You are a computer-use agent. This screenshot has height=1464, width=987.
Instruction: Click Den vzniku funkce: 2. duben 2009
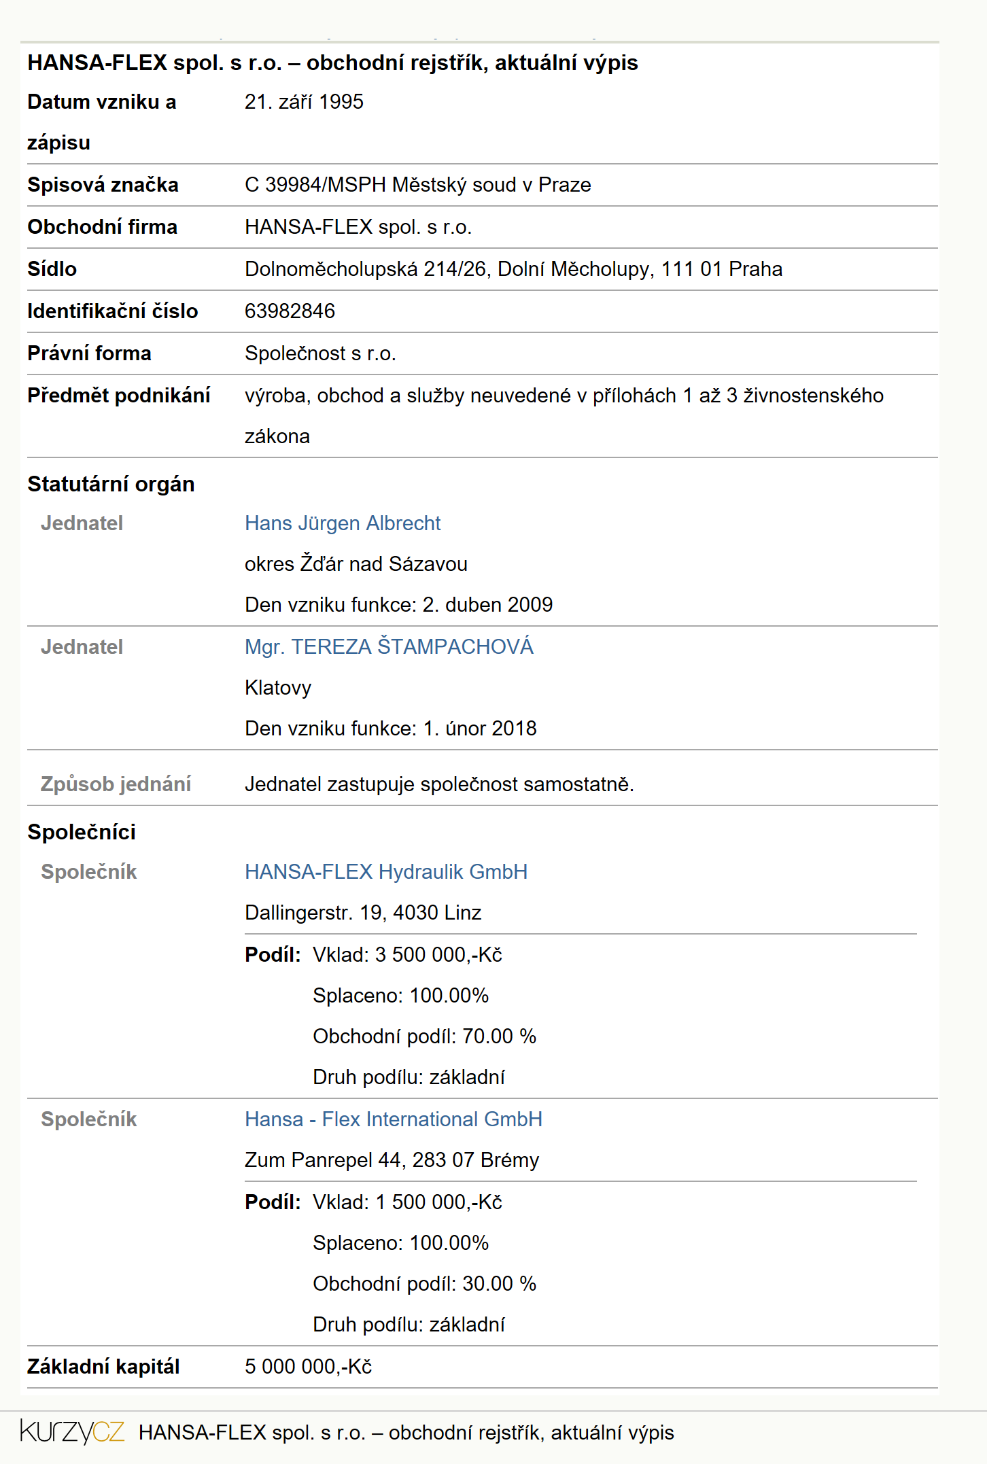coord(399,605)
